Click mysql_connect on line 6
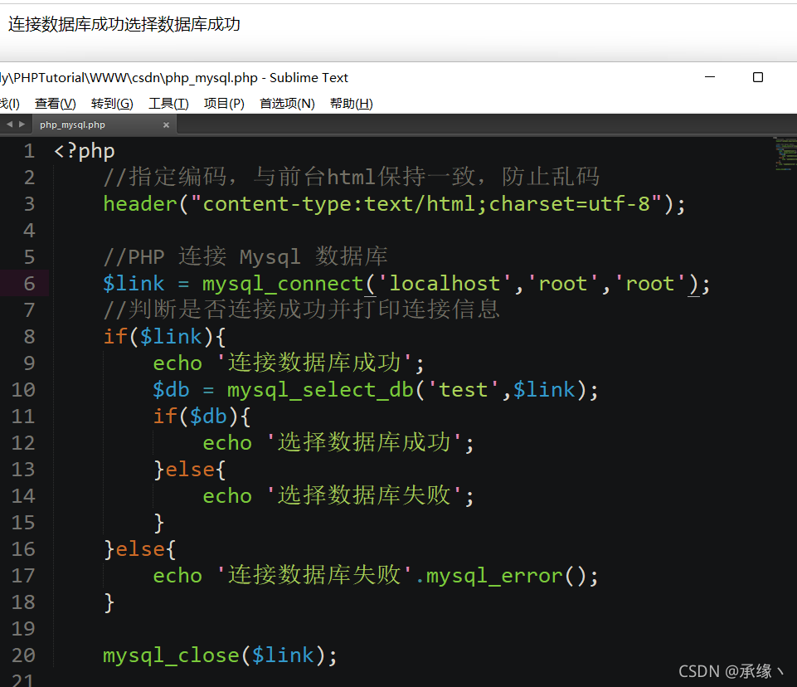Screen dimensions: 797x687 click(283, 284)
